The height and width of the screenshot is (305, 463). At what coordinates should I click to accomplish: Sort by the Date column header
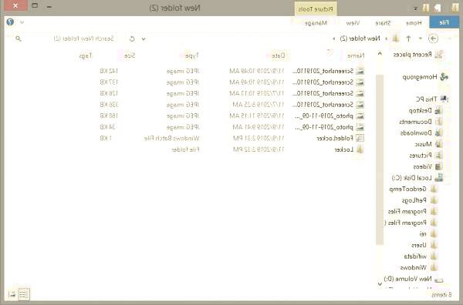pos(278,55)
